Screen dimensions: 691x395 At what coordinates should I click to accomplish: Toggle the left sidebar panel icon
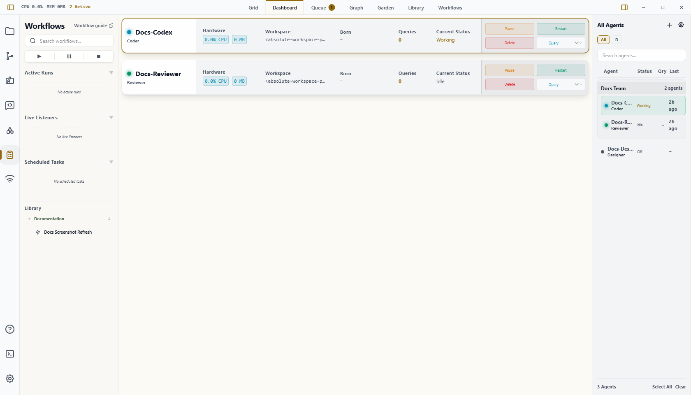[11, 7]
